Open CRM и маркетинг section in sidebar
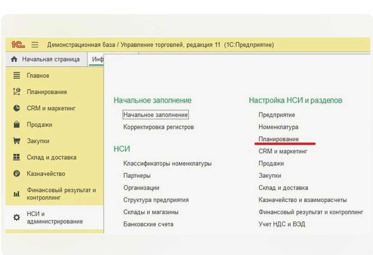 point(55,108)
